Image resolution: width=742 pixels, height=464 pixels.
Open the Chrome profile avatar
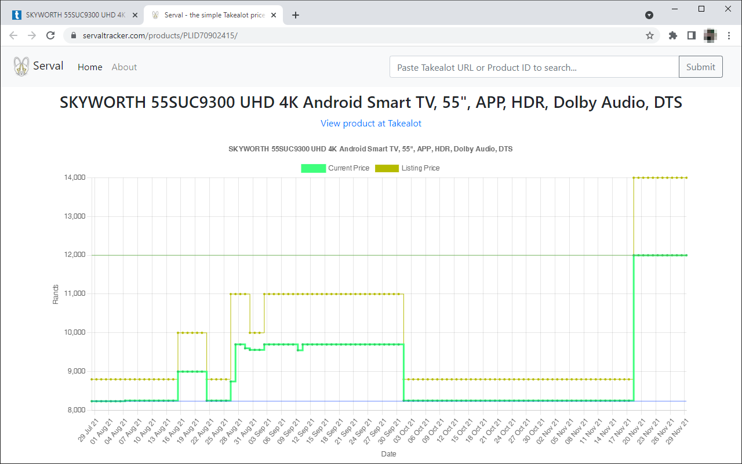pos(710,35)
